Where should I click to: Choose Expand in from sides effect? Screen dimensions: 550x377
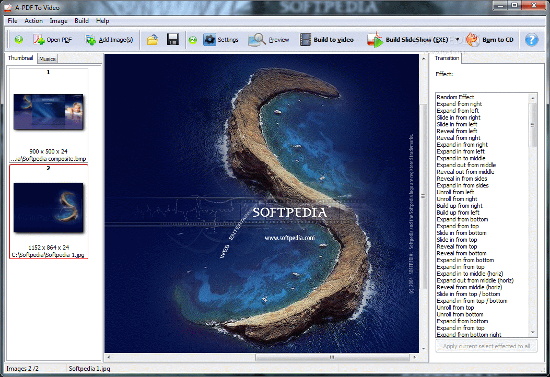[x=462, y=185]
